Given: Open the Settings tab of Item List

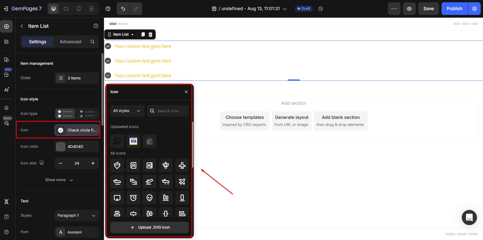Looking at the screenshot, I should [x=37, y=42].
